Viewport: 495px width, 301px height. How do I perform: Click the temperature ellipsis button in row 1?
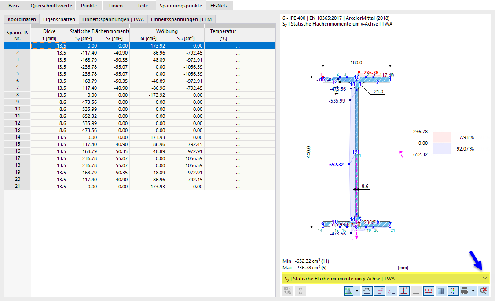pos(238,46)
